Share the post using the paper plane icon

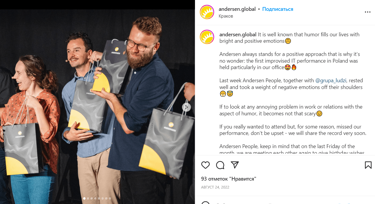pos(235,165)
